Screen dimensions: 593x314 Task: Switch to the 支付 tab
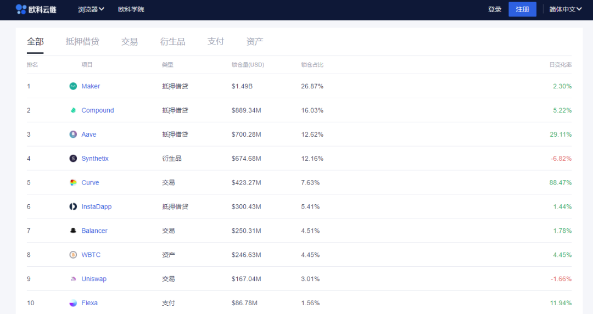pos(216,42)
